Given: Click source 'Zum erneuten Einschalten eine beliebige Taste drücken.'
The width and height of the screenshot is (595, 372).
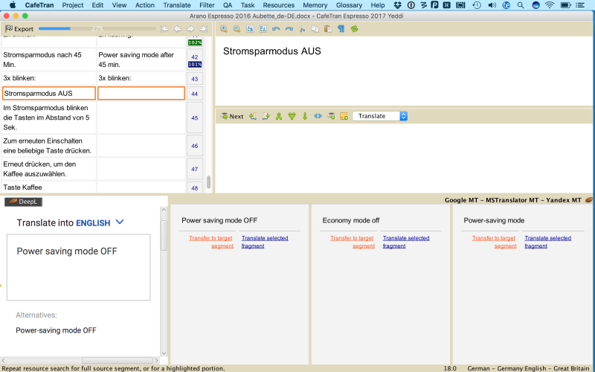Looking at the screenshot, I should click(x=48, y=146).
